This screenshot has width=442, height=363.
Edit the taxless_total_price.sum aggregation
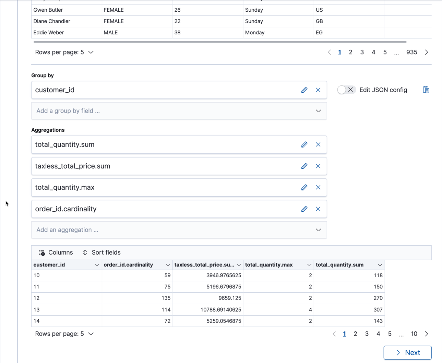[304, 166]
